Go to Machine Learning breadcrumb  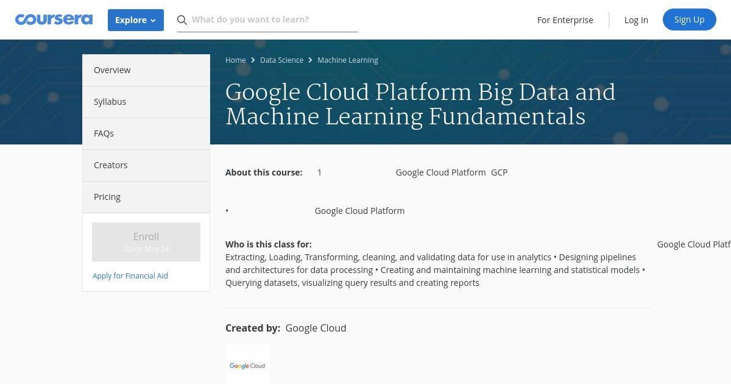click(348, 60)
